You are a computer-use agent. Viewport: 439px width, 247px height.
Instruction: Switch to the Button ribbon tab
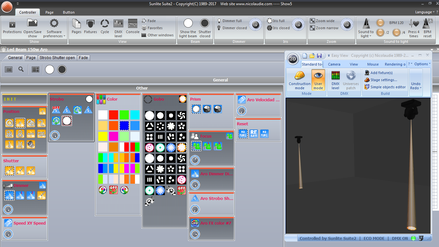point(69,12)
